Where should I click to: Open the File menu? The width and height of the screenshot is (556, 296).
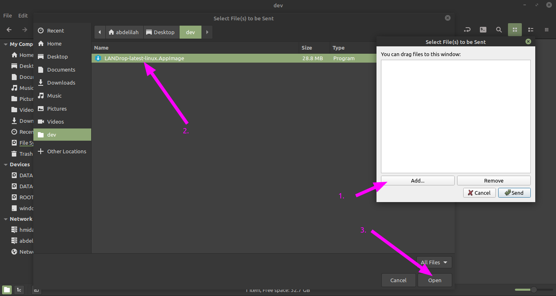pos(7,15)
